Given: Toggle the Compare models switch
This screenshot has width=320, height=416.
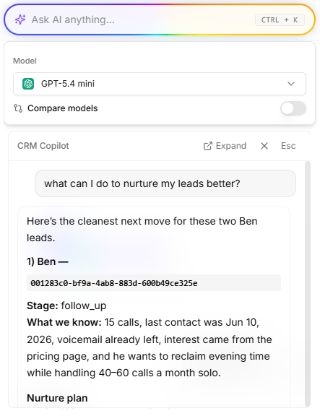Looking at the screenshot, I should pyautogui.click(x=293, y=108).
